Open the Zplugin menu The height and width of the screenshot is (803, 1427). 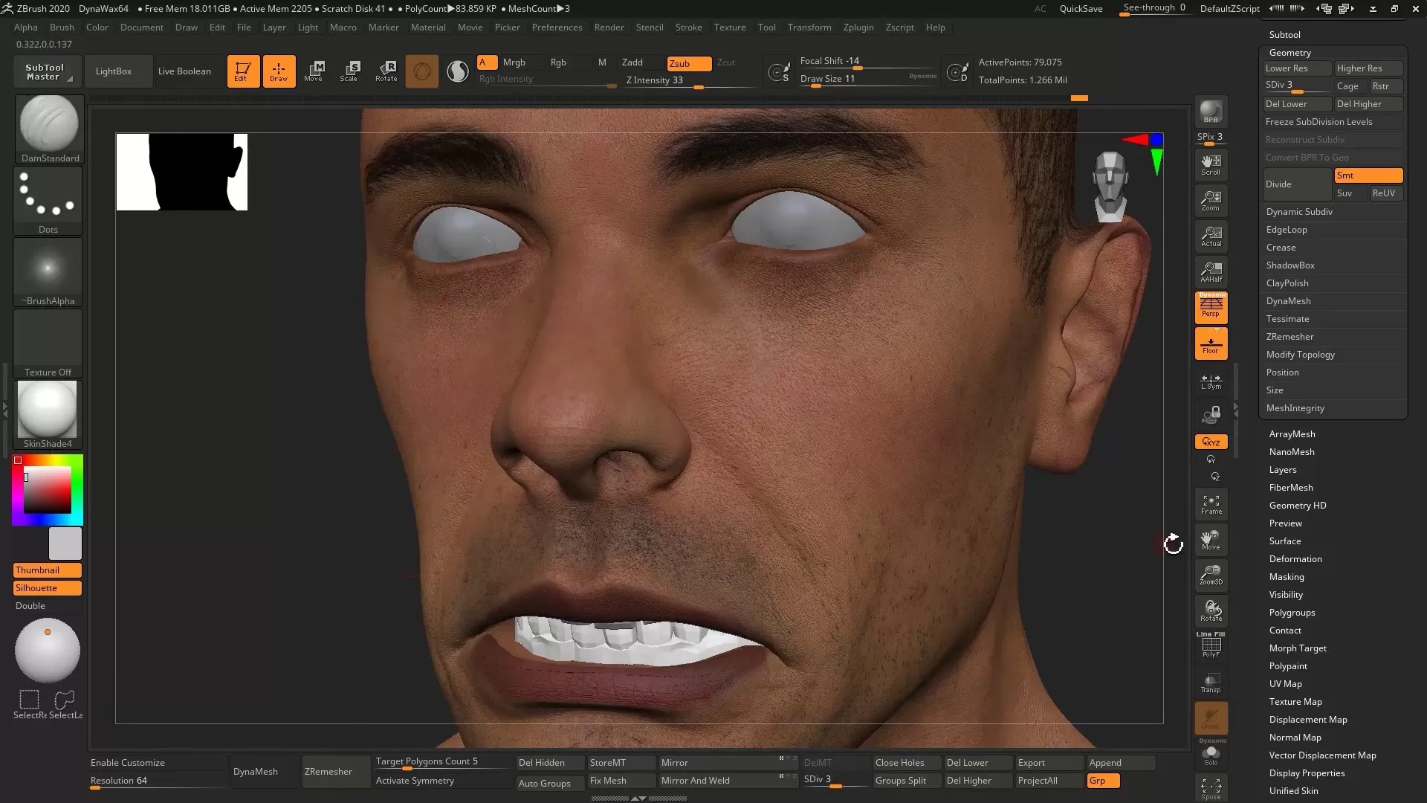[858, 28]
